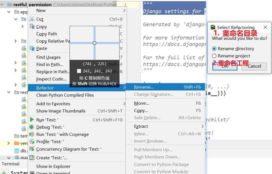This screenshot has width=272, height=174.
Task: Open the Refactor submenu arrow
Action: [124, 88]
